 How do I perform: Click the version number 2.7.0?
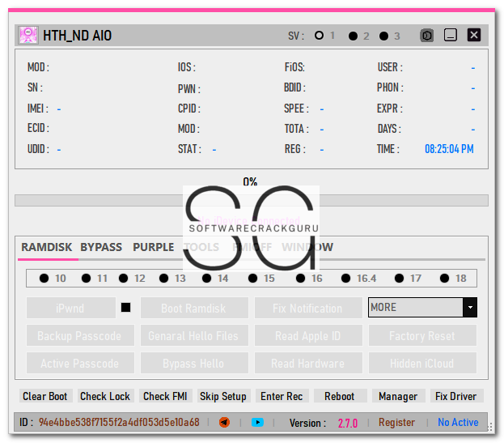(348, 423)
